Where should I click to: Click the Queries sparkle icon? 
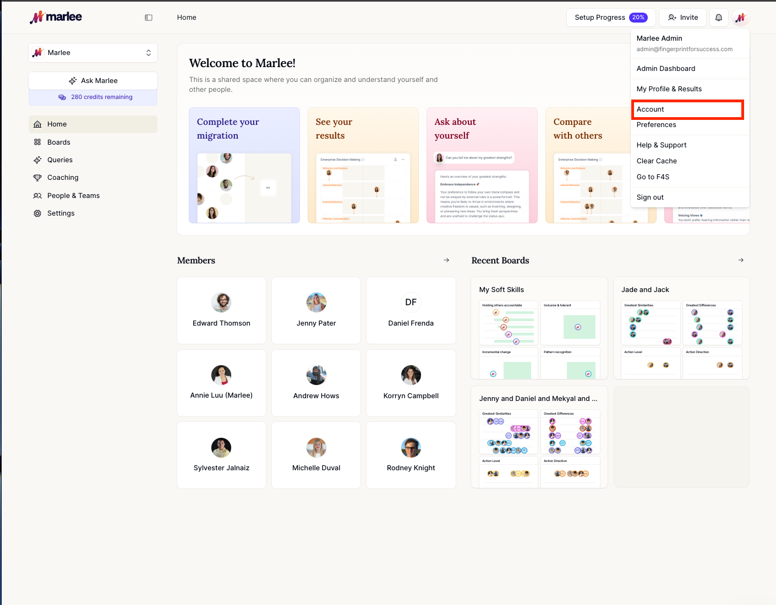37,160
